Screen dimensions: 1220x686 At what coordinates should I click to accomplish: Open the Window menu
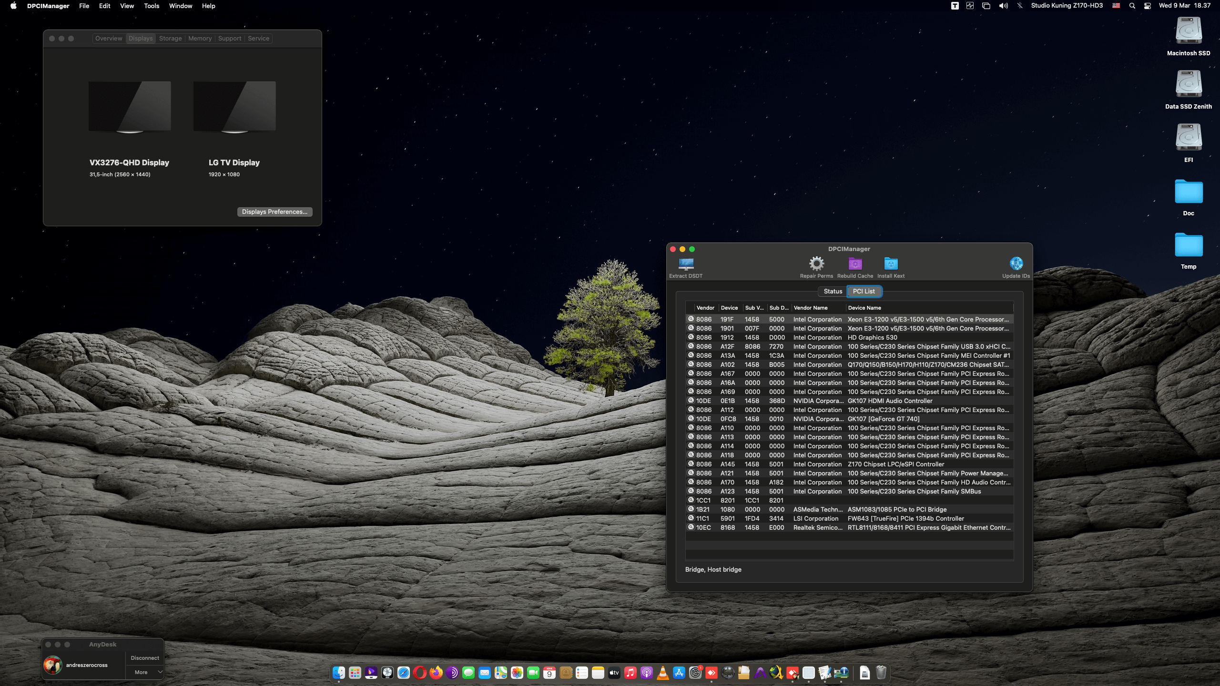click(x=180, y=6)
